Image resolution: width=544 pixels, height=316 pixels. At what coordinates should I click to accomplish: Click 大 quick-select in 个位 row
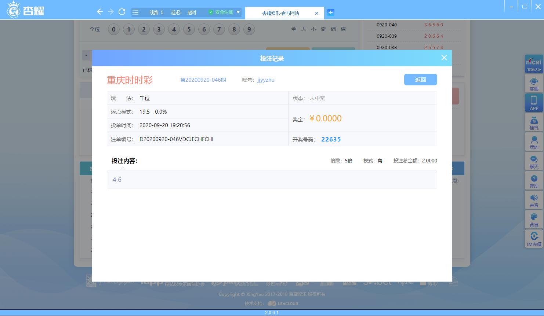304,29
